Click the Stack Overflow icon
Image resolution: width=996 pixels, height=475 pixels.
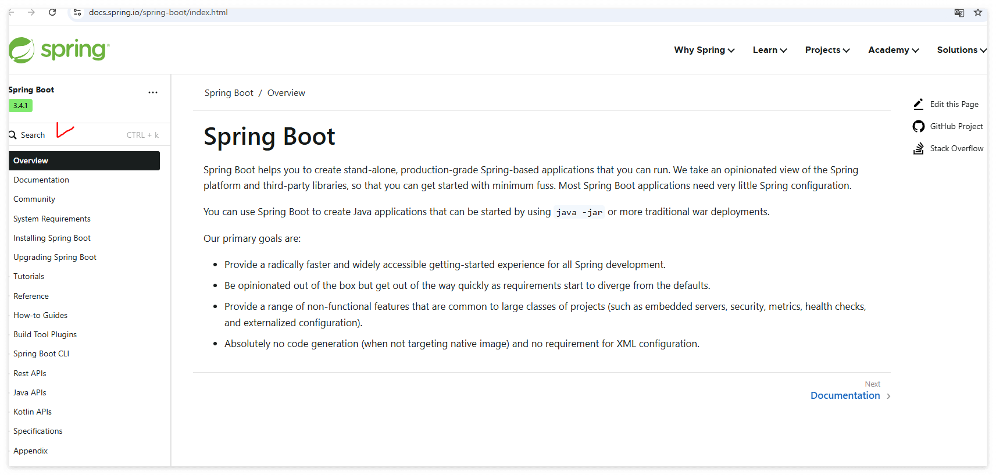click(919, 148)
